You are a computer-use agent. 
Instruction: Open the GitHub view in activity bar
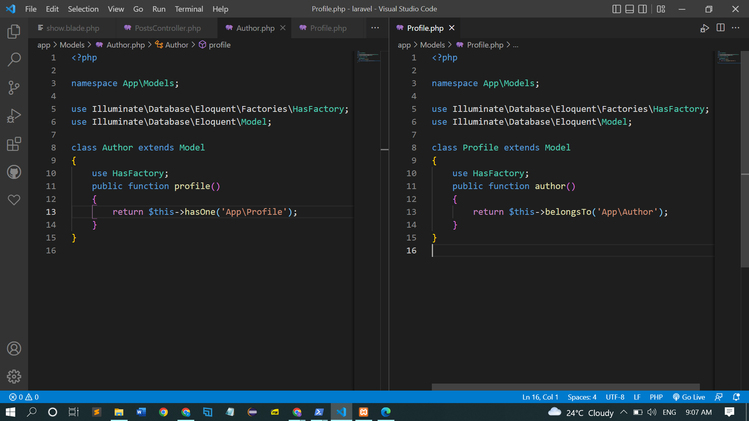pyautogui.click(x=14, y=172)
